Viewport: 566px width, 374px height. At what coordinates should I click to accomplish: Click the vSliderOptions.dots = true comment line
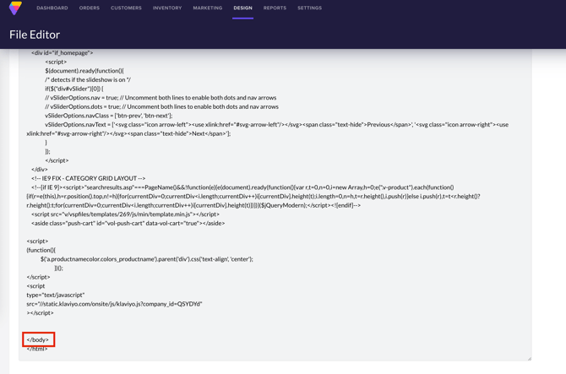161,106
